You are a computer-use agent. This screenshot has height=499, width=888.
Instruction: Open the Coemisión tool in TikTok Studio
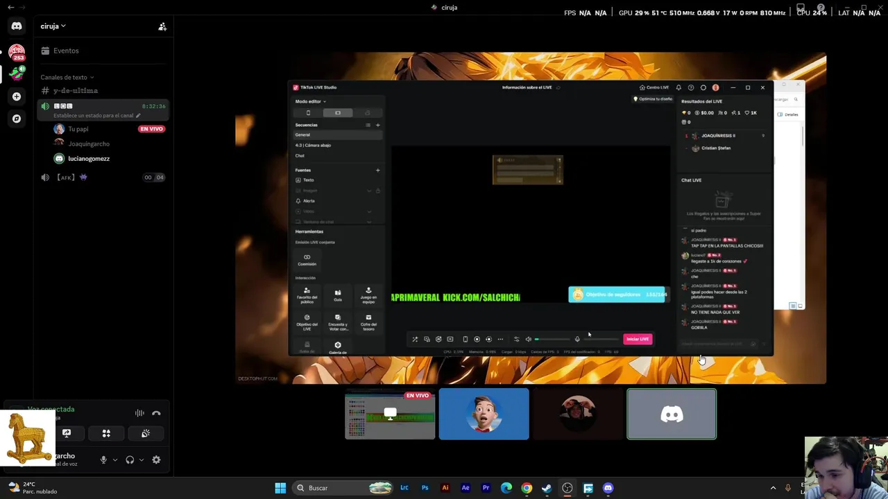307,260
